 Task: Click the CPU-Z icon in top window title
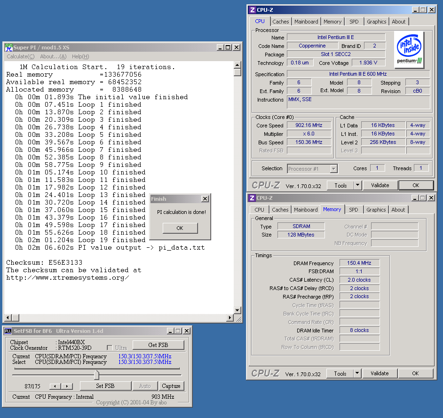[x=252, y=10]
